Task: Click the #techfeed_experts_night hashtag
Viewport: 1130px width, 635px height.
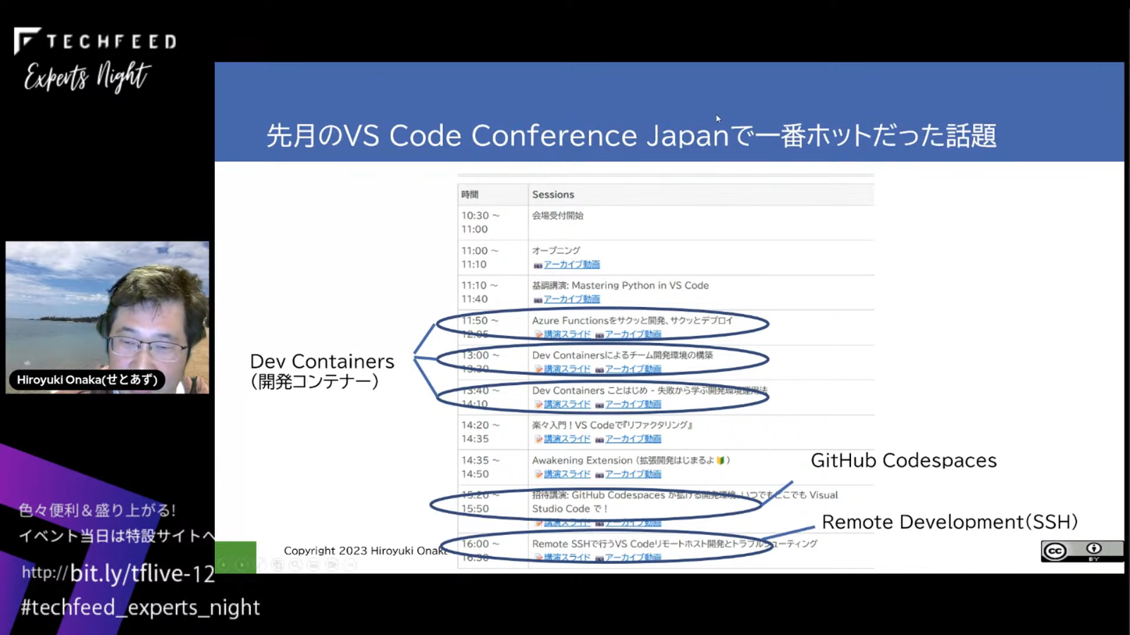Action: click(x=140, y=607)
